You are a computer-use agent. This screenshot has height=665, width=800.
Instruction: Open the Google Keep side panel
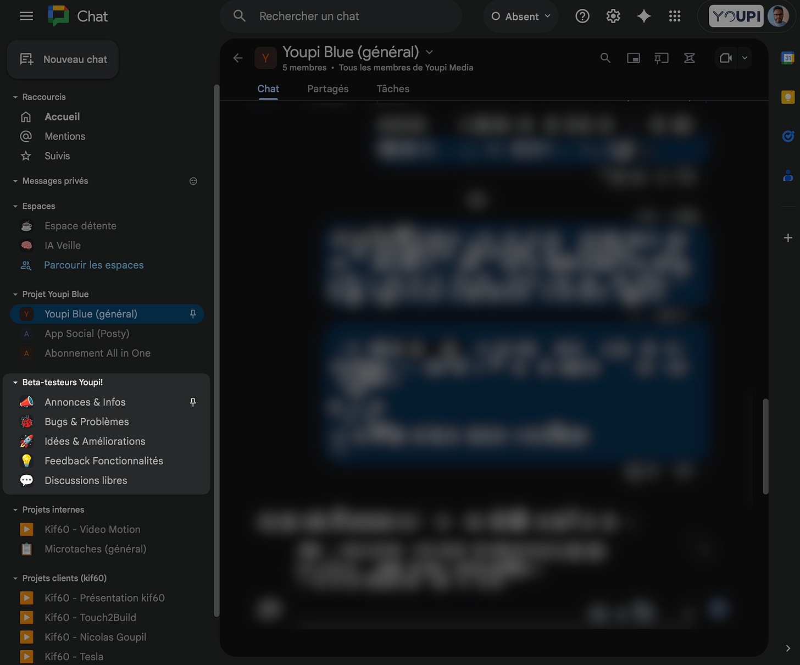tap(788, 97)
